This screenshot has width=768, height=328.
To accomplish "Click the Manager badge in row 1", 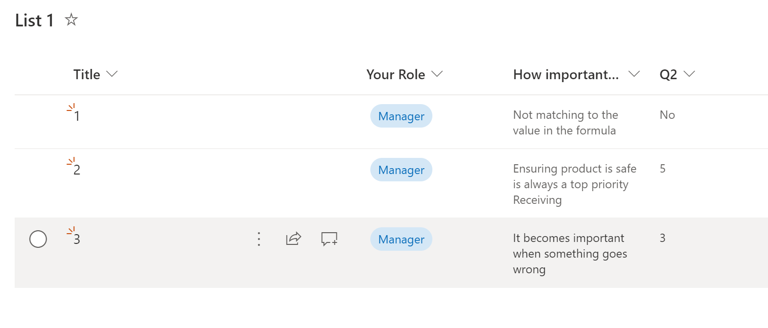I will click(x=401, y=116).
